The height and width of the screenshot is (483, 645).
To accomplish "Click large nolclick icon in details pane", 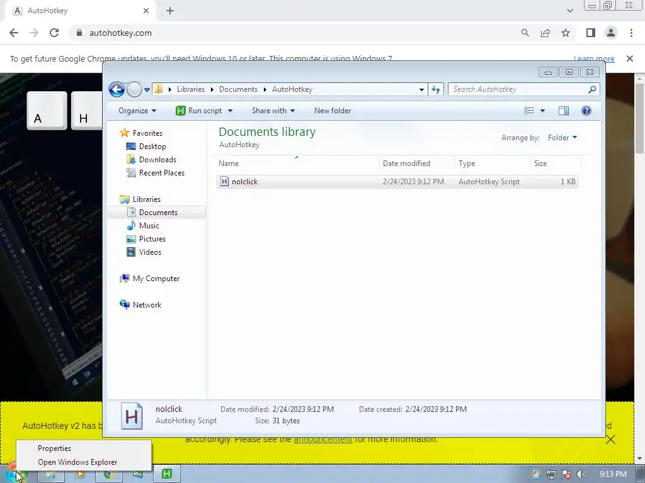I will (132, 416).
